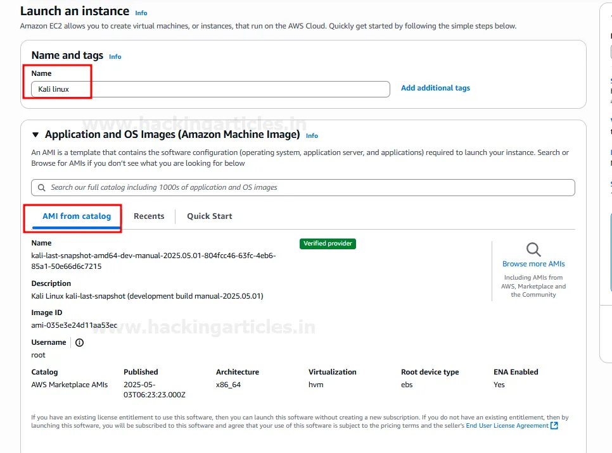Image resolution: width=612 pixels, height=453 pixels.
Task: Click the Kali Linux description text
Action: point(147,295)
